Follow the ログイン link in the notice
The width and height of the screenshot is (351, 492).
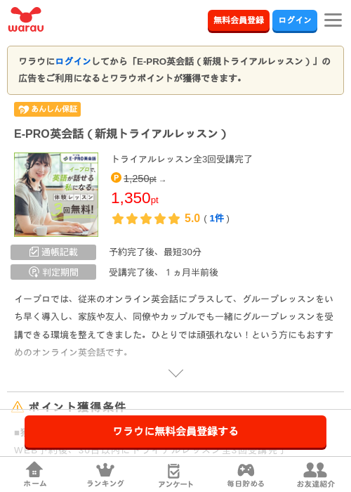pos(73,61)
